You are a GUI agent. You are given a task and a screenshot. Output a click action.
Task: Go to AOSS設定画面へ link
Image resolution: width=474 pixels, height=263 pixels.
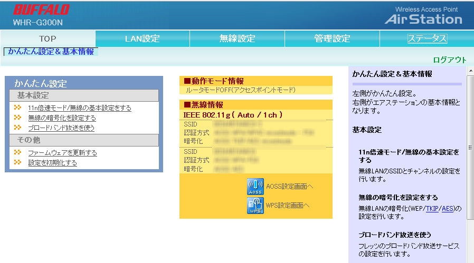(x=289, y=187)
